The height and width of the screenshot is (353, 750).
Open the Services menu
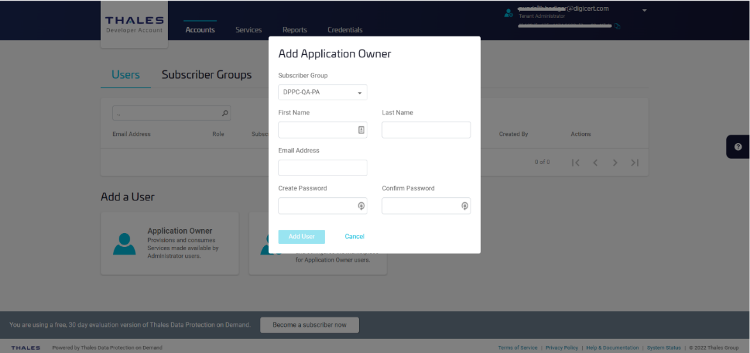[249, 30]
